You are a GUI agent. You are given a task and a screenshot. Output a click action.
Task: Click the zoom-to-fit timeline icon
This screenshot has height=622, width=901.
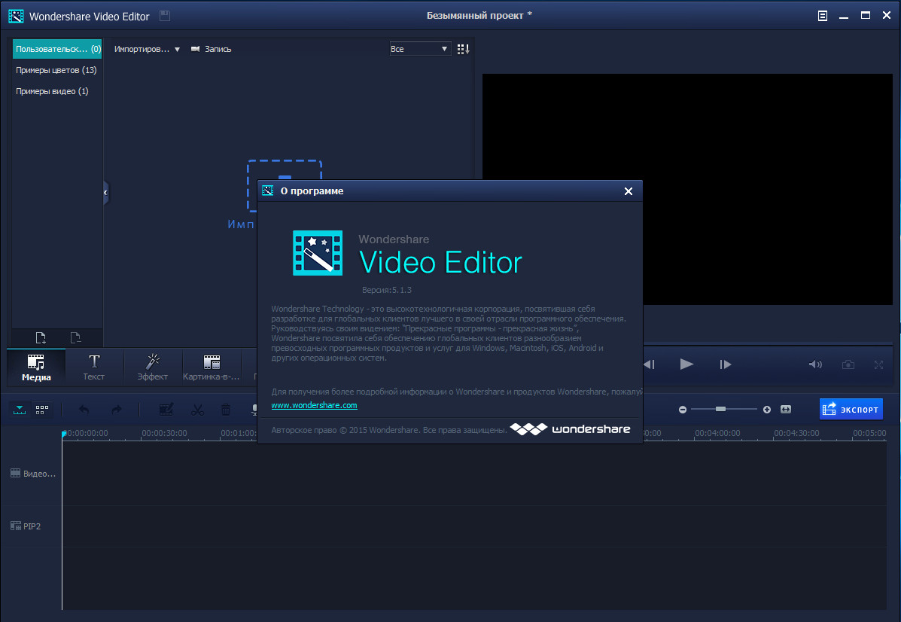(x=786, y=409)
